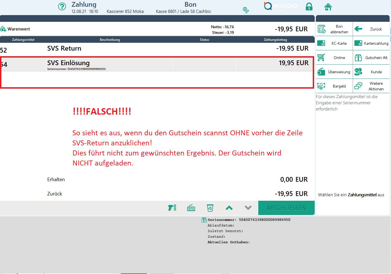Select the SVS Einlösung row

[157, 64]
